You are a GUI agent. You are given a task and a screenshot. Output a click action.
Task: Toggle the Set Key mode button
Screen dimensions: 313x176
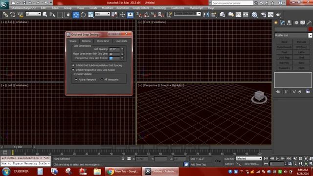coord(229,164)
